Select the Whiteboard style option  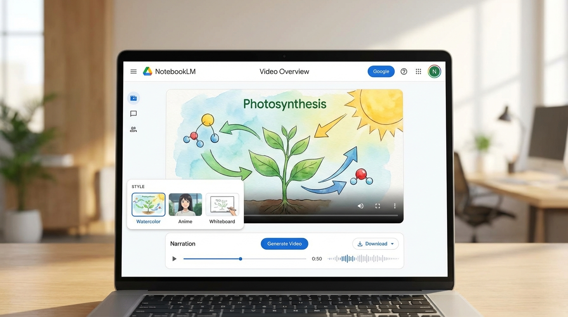[x=222, y=204]
